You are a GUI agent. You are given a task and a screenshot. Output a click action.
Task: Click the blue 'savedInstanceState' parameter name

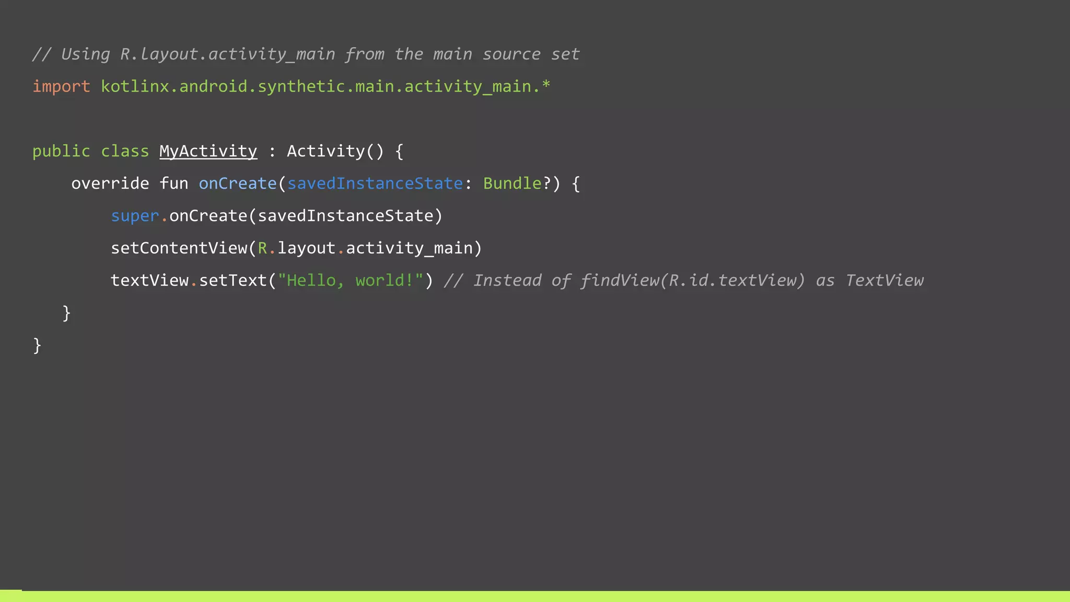tap(375, 184)
